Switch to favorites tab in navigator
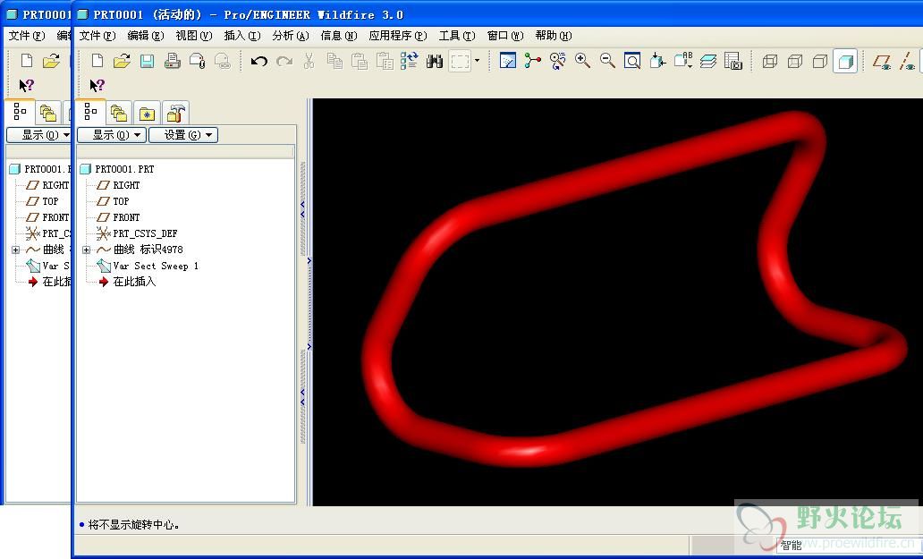The image size is (923, 559). (x=147, y=113)
